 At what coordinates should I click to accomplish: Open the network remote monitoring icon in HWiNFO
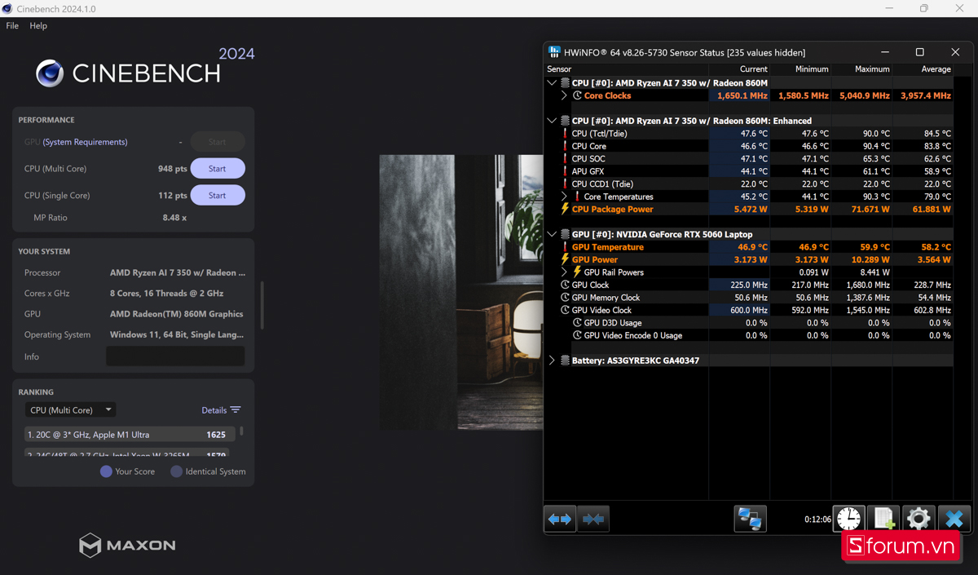750,519
